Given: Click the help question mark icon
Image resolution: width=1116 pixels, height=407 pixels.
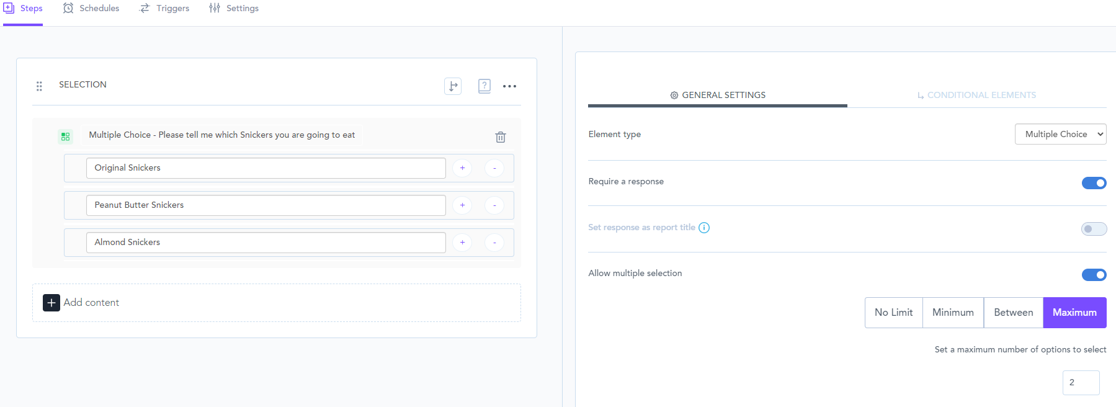Looking at the screenshot, I should coord(484,86).
